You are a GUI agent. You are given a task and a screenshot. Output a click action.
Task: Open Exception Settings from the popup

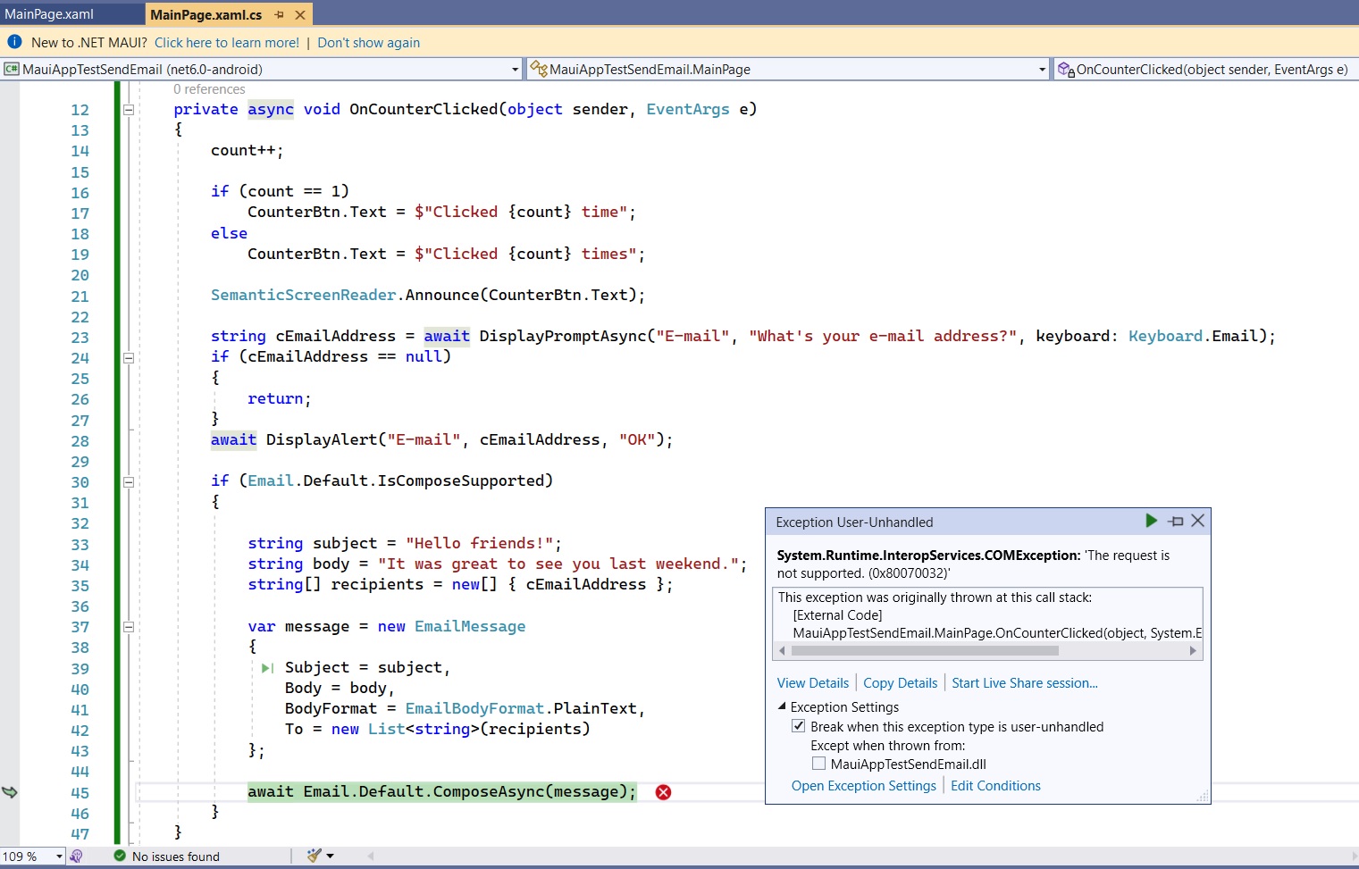click(862, 785)
